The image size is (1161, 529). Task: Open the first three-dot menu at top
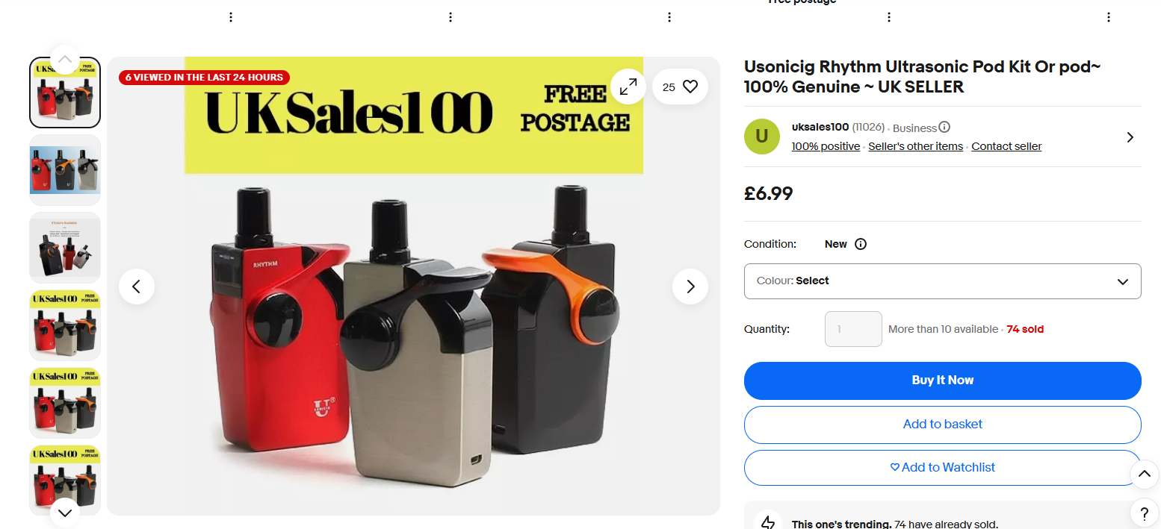231,17
